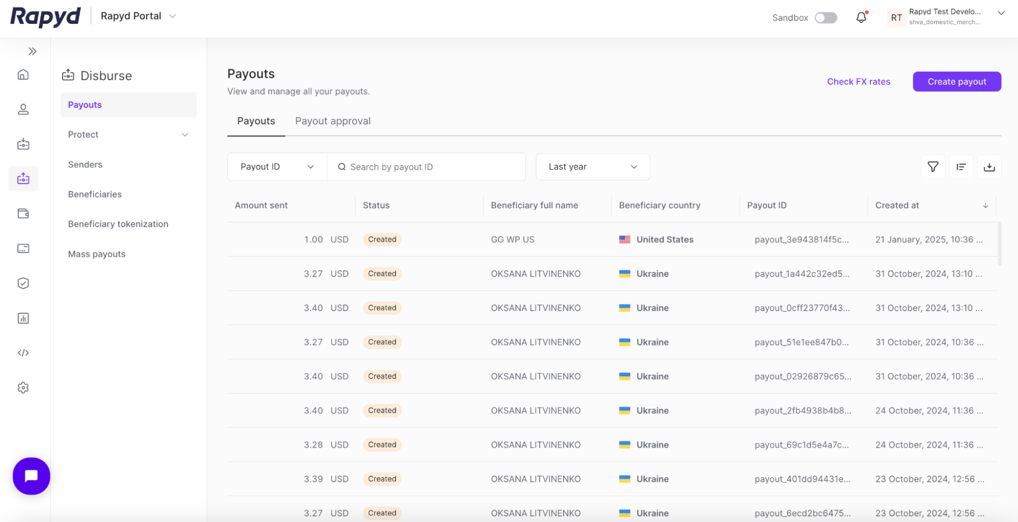Expand the Protect menu in Disburse

pyautogui.click(x=128, y=134)
